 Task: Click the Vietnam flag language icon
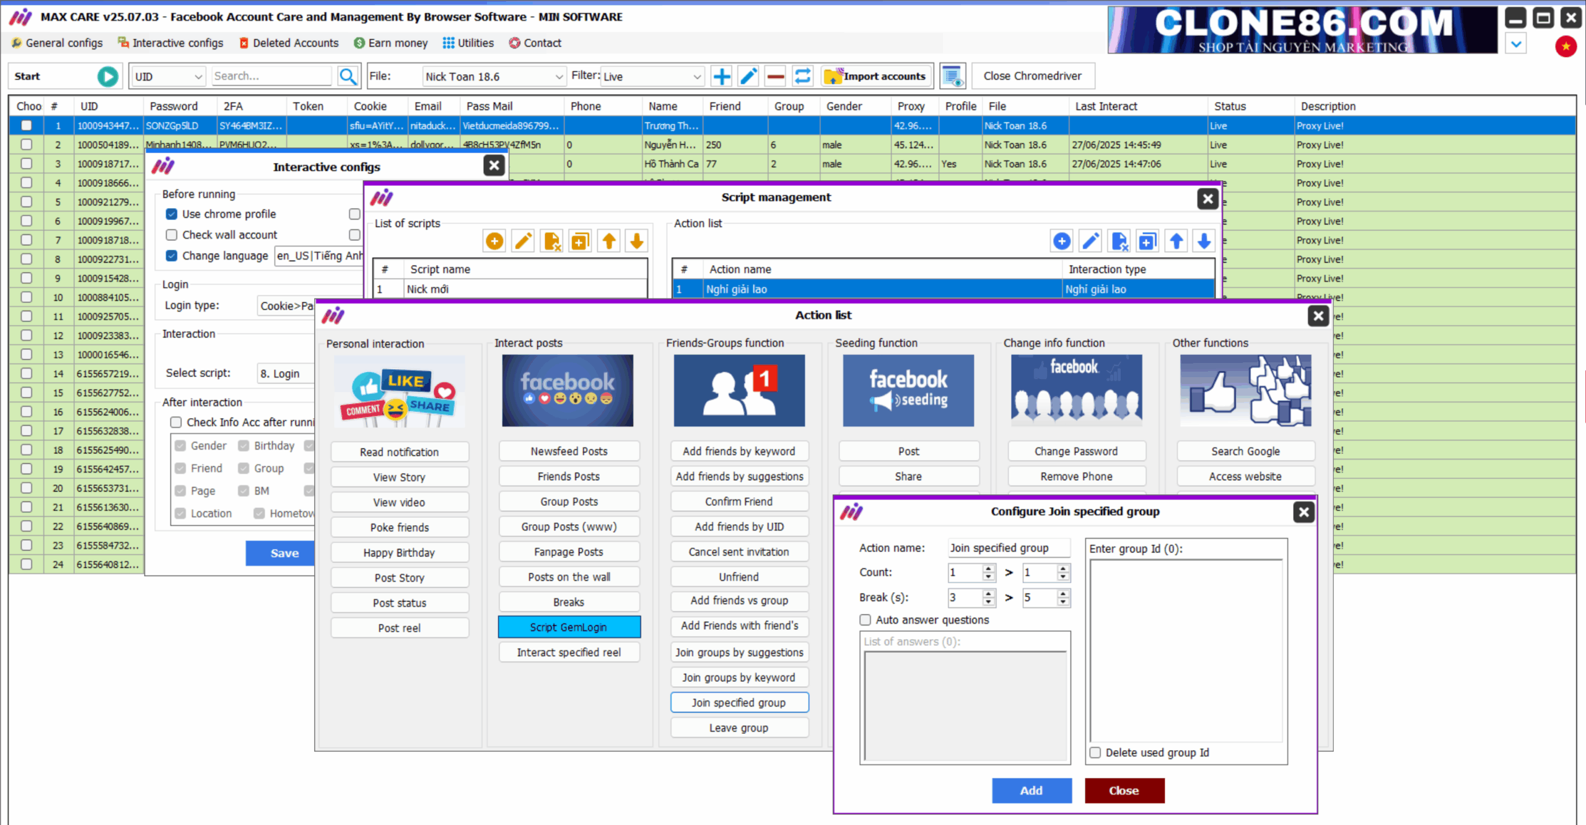(1566, 46)
